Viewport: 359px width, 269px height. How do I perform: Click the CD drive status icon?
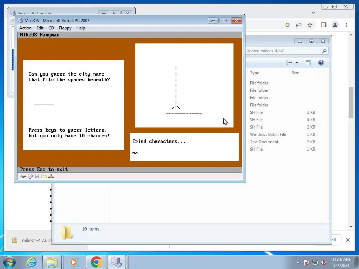tap(30, 177)
